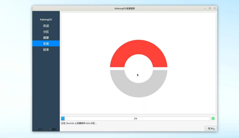Click the KaihongOS branding label in sidebar
Screen dimensions: 239x138
(46, 20)
